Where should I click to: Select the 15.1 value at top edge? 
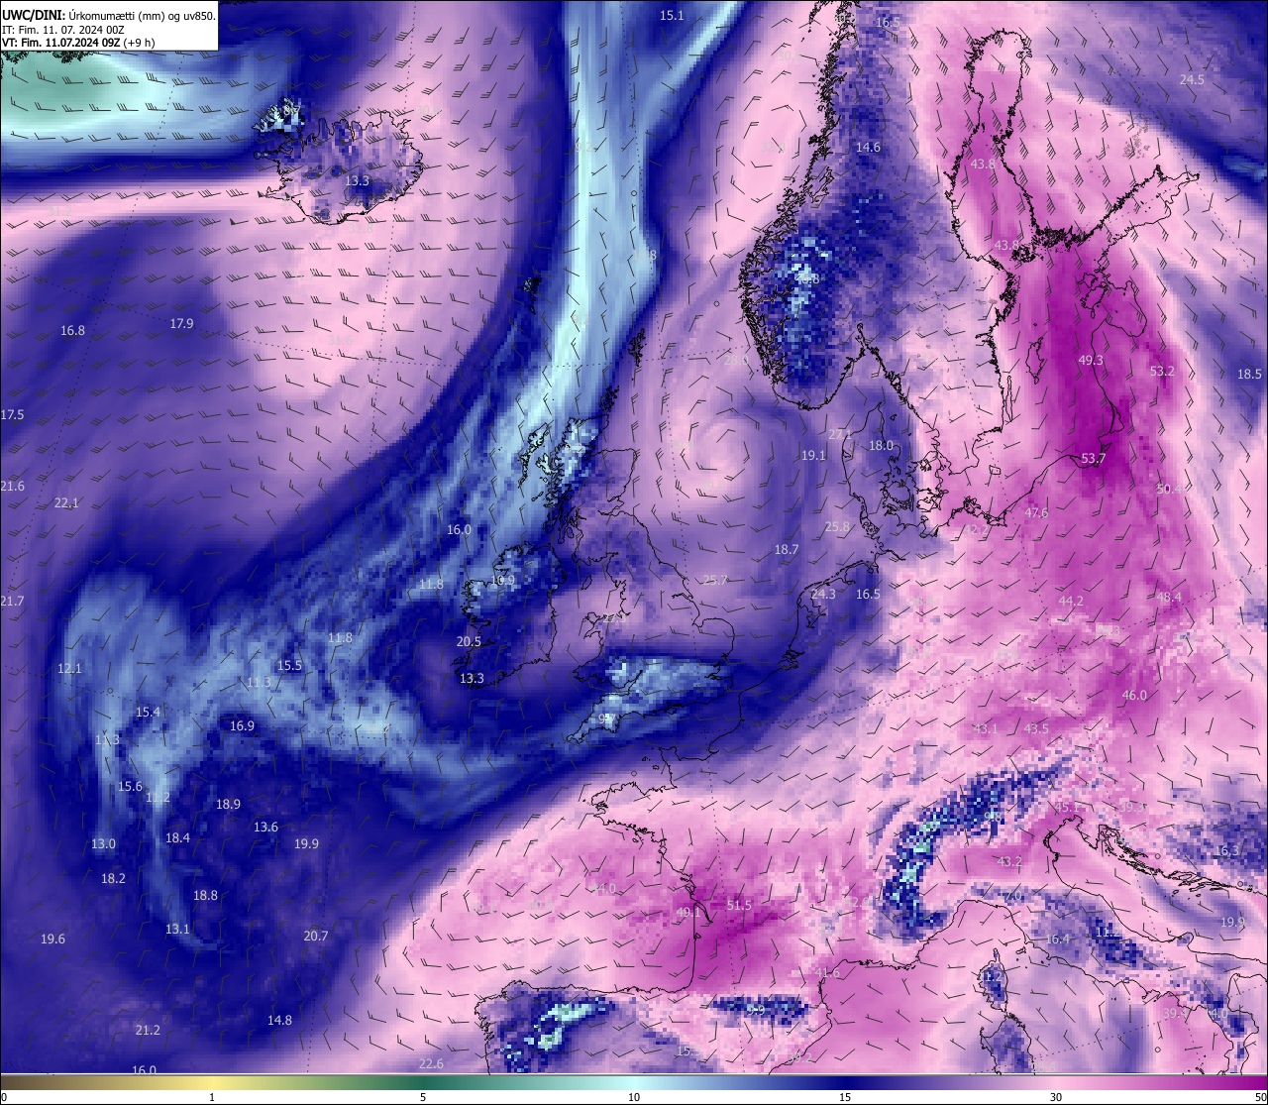tap(672, 15)
